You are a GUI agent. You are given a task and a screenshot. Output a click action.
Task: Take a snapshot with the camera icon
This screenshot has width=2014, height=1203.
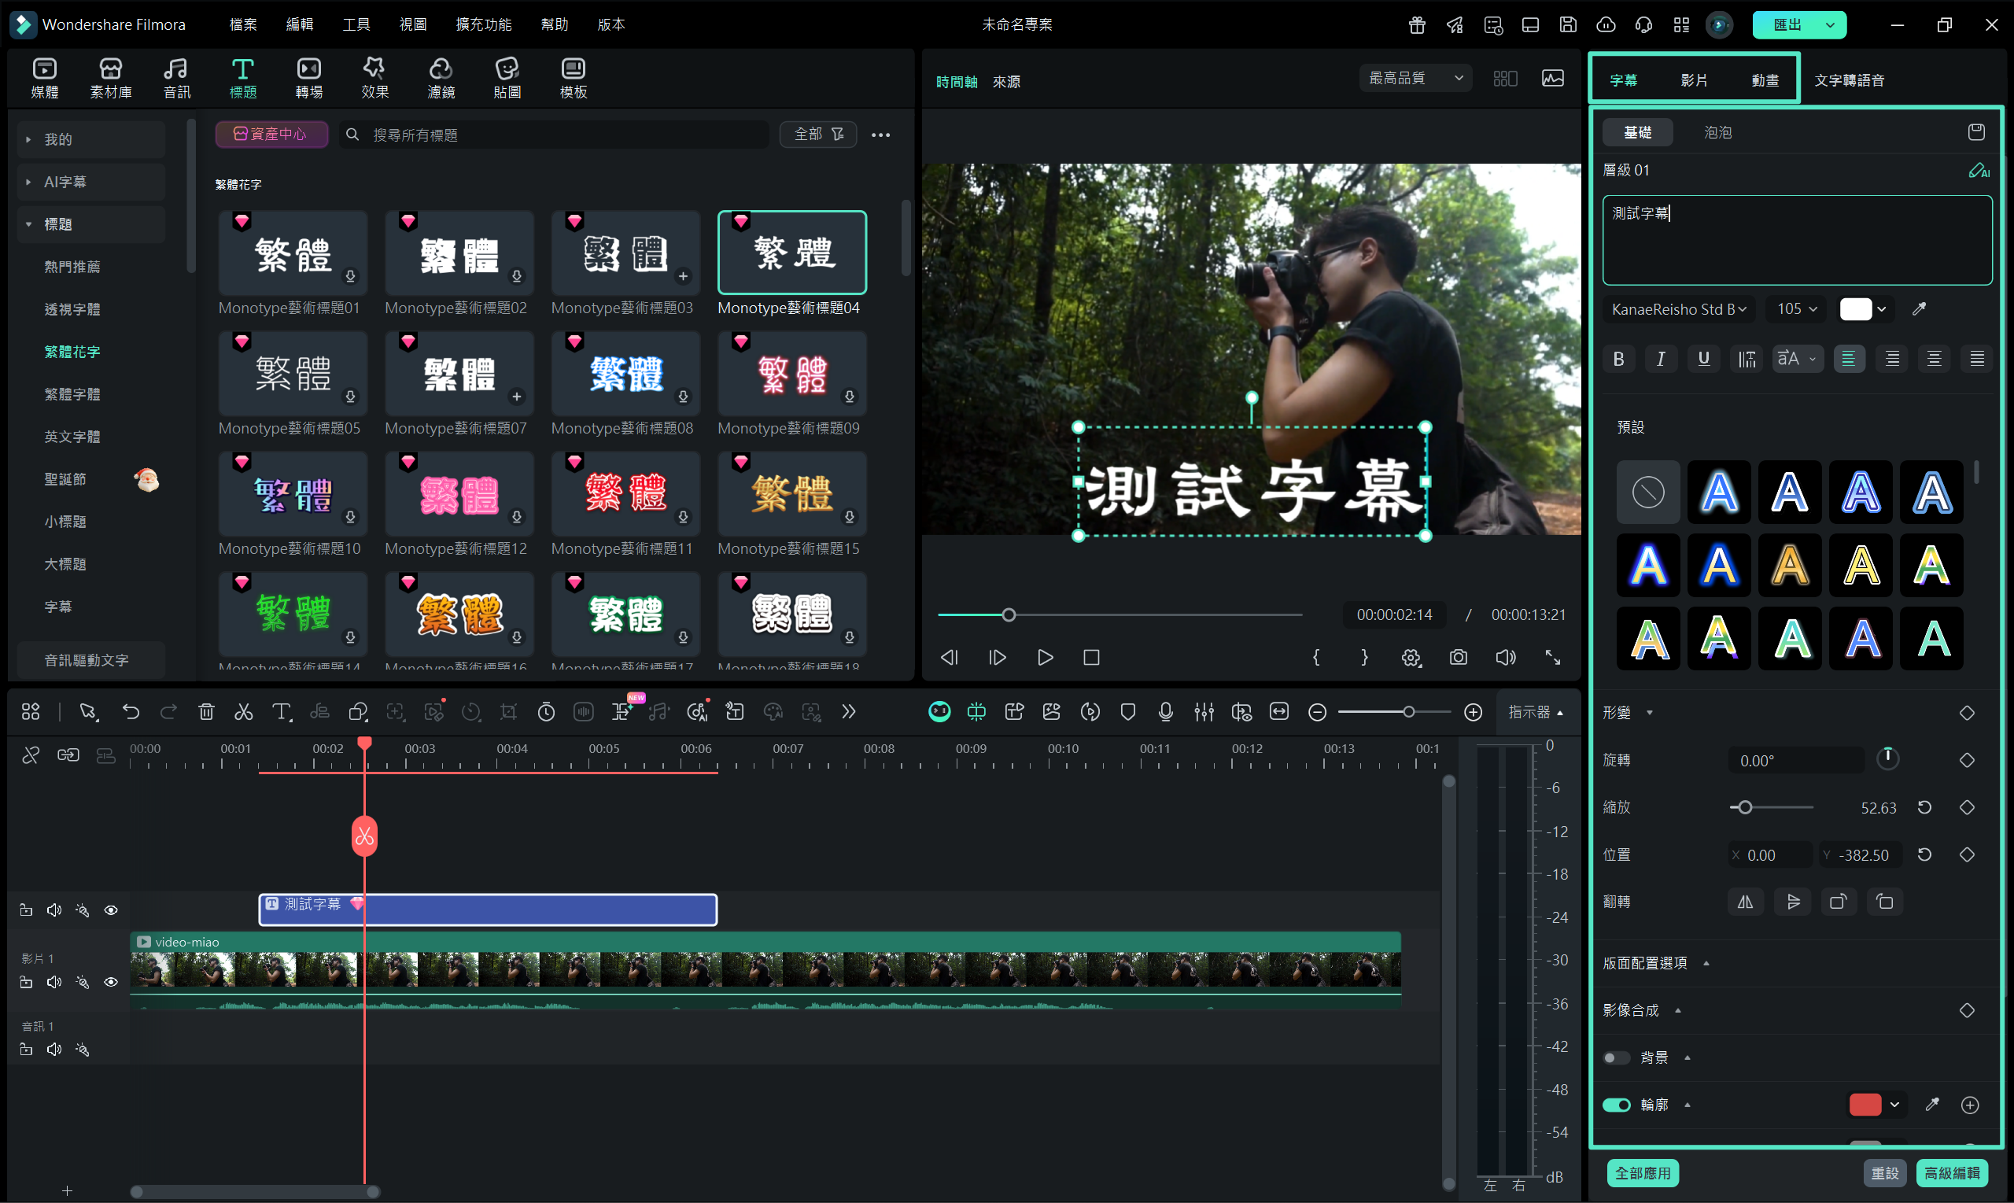[1458, 658]
